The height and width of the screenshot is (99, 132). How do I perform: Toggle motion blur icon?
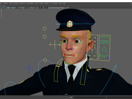pyautogui.click(x=22, y=8)
